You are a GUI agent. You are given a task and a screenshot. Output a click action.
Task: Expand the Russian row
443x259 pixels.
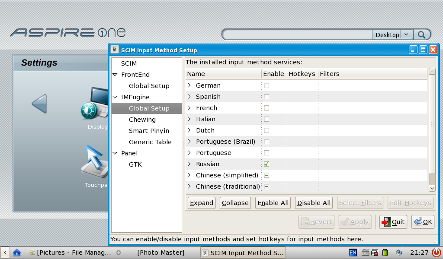(x=189, y=164)
